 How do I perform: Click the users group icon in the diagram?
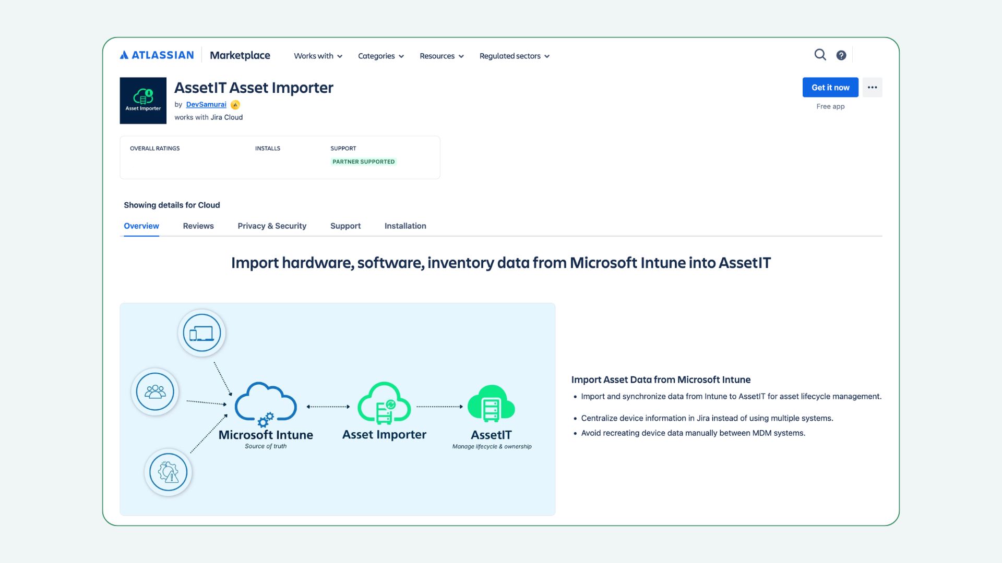(155, 391)
